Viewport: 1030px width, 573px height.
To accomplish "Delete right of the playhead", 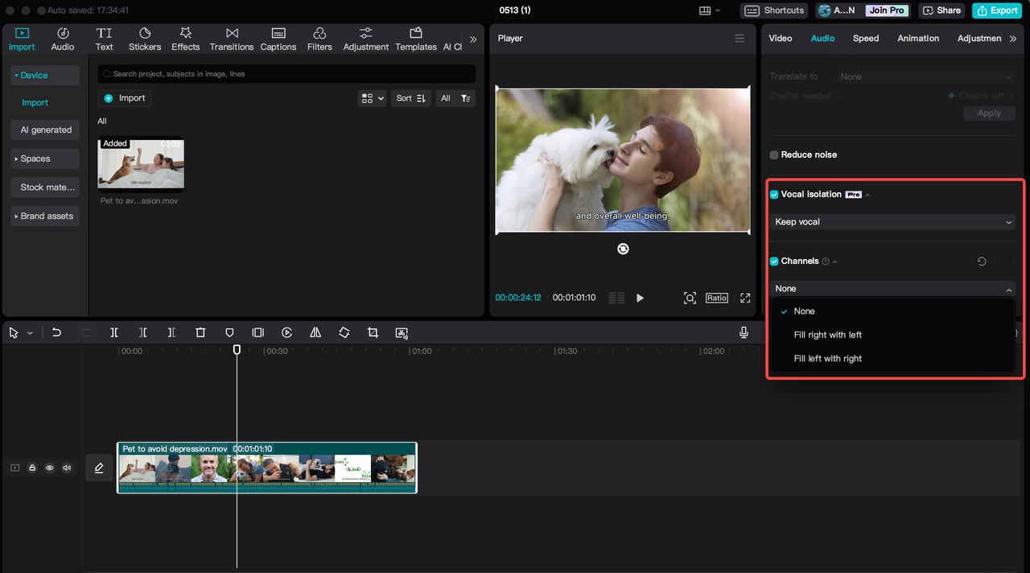I will coord(171,332).
